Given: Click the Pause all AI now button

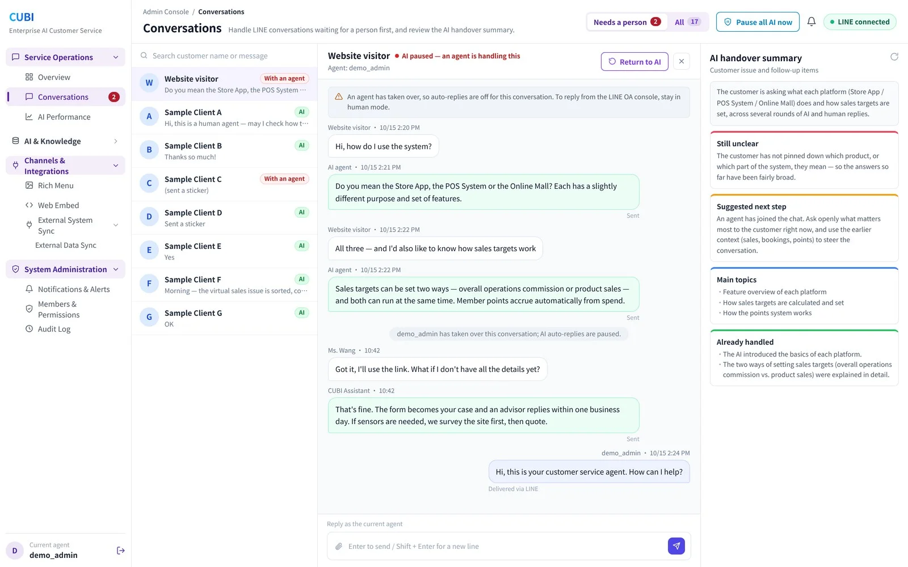Looking at the screenshot, I should click(758, 22).
